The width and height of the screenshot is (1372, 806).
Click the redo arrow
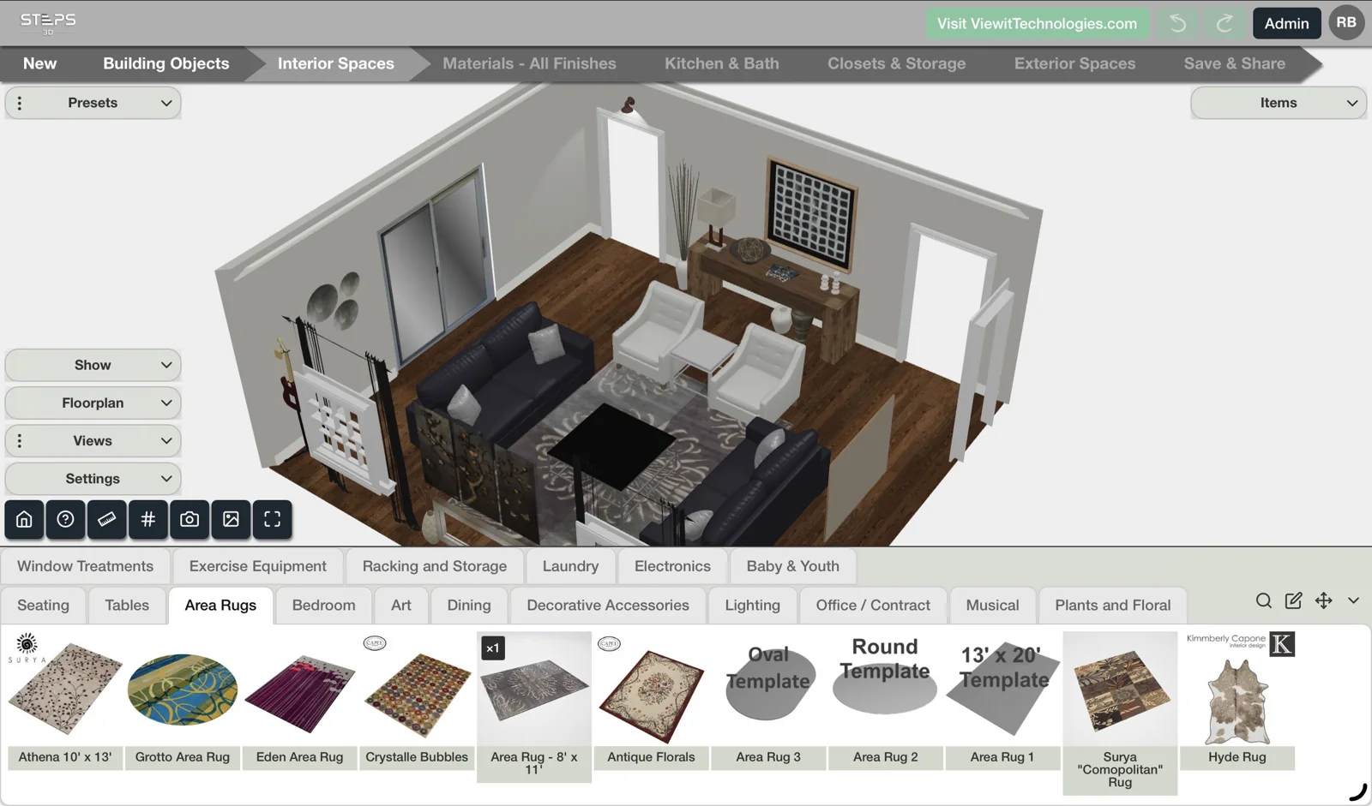(x=1225, y=23)
